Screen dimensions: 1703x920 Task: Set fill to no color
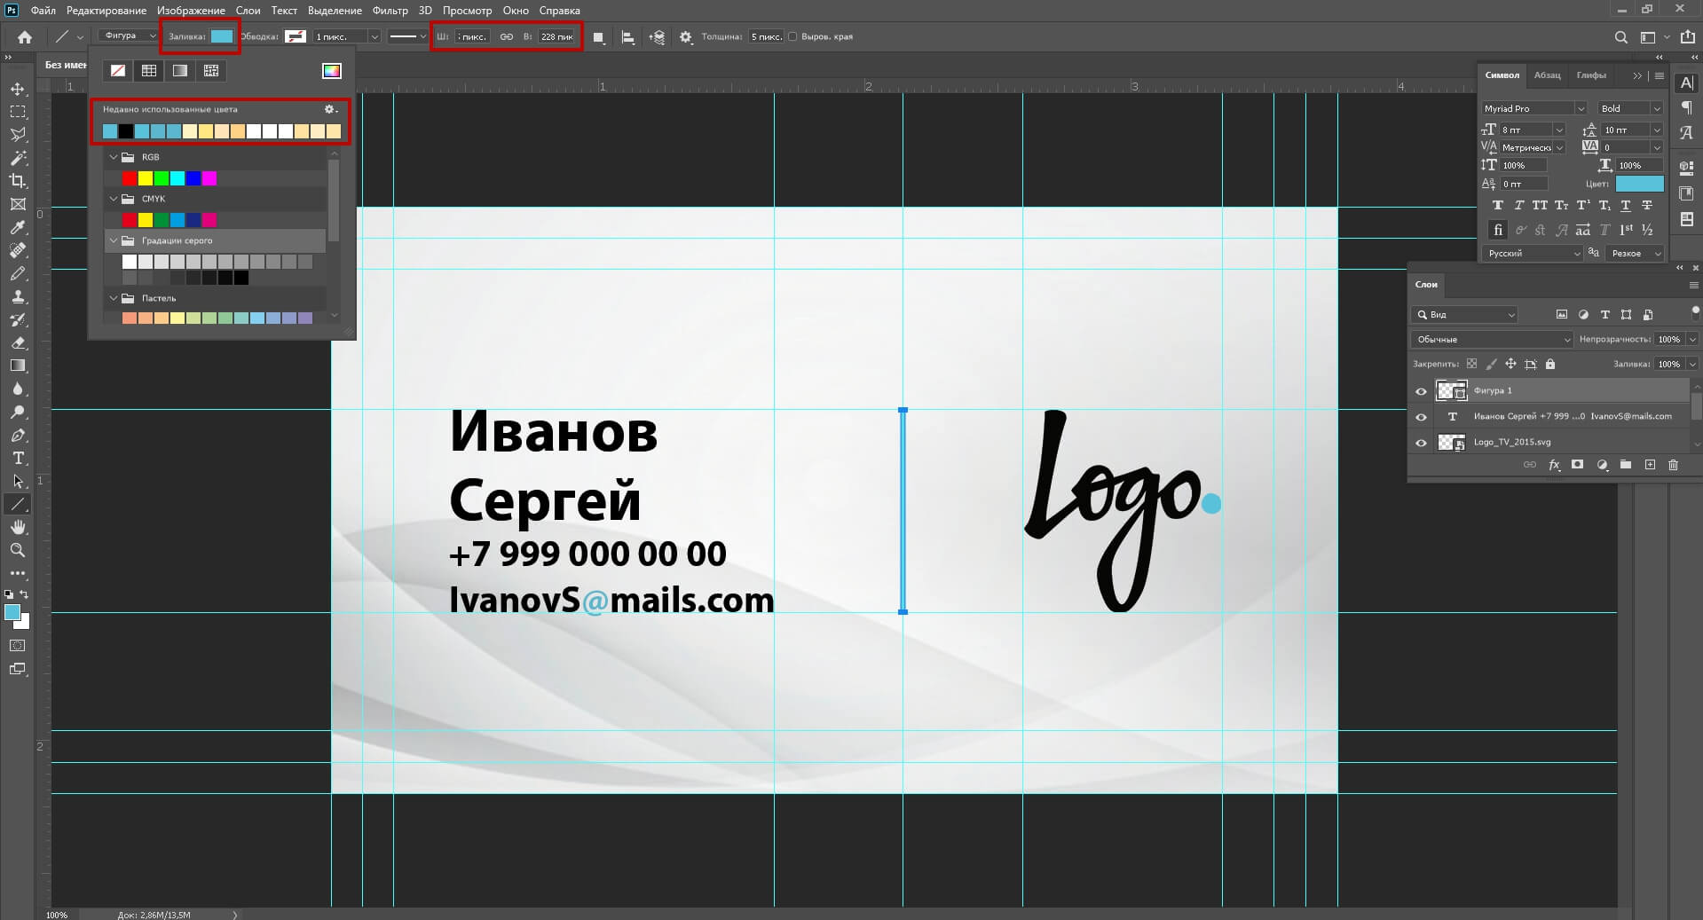pos(118,71)
